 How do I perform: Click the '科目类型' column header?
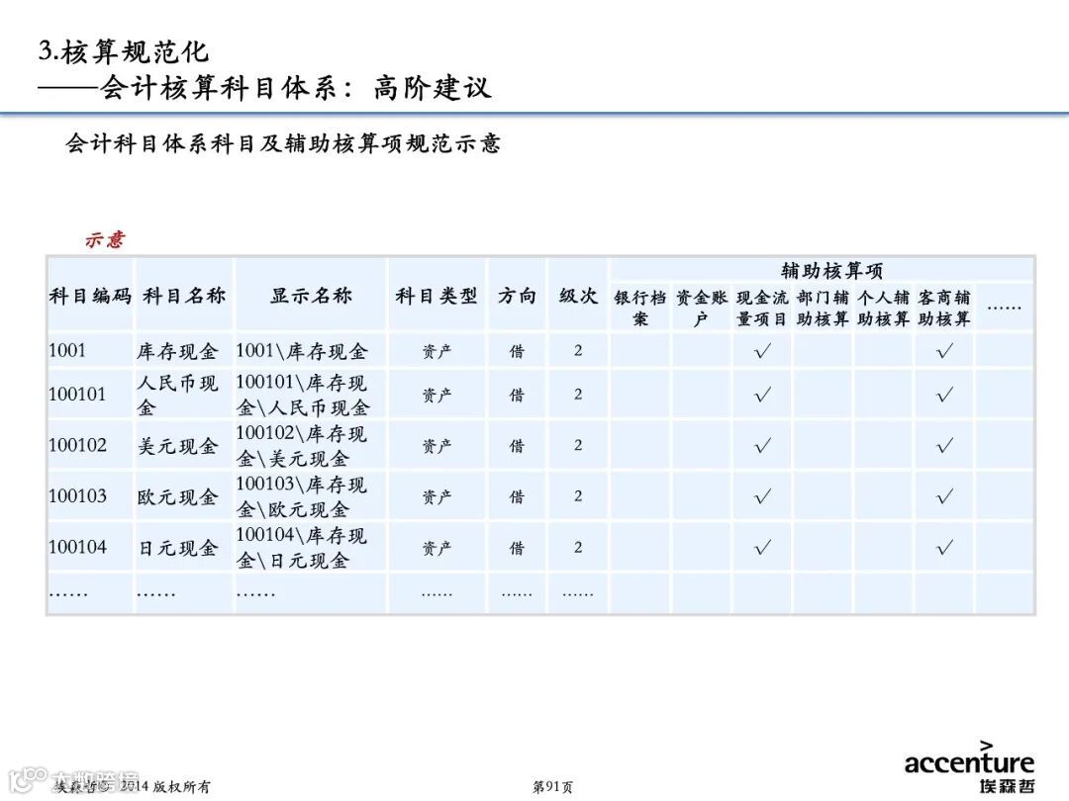437,296
